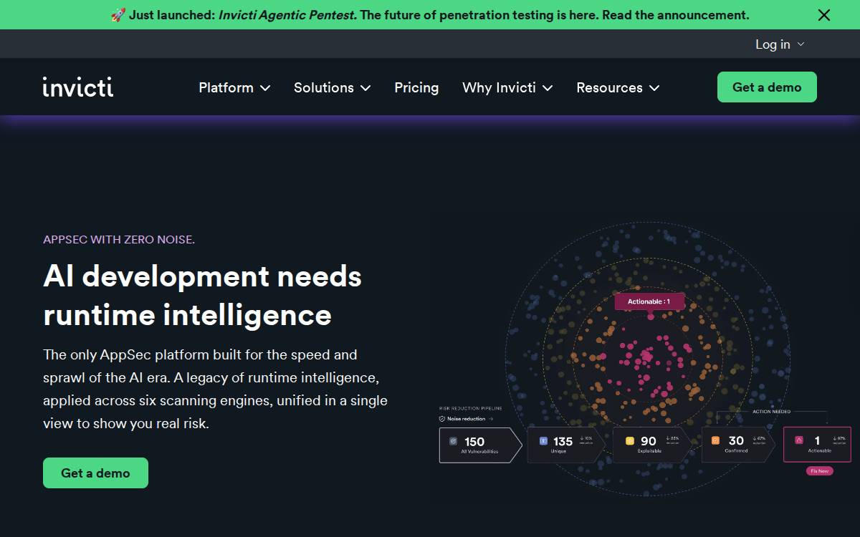
Task: Select the 150 All Vulnerabilities card
Action: 480,445
